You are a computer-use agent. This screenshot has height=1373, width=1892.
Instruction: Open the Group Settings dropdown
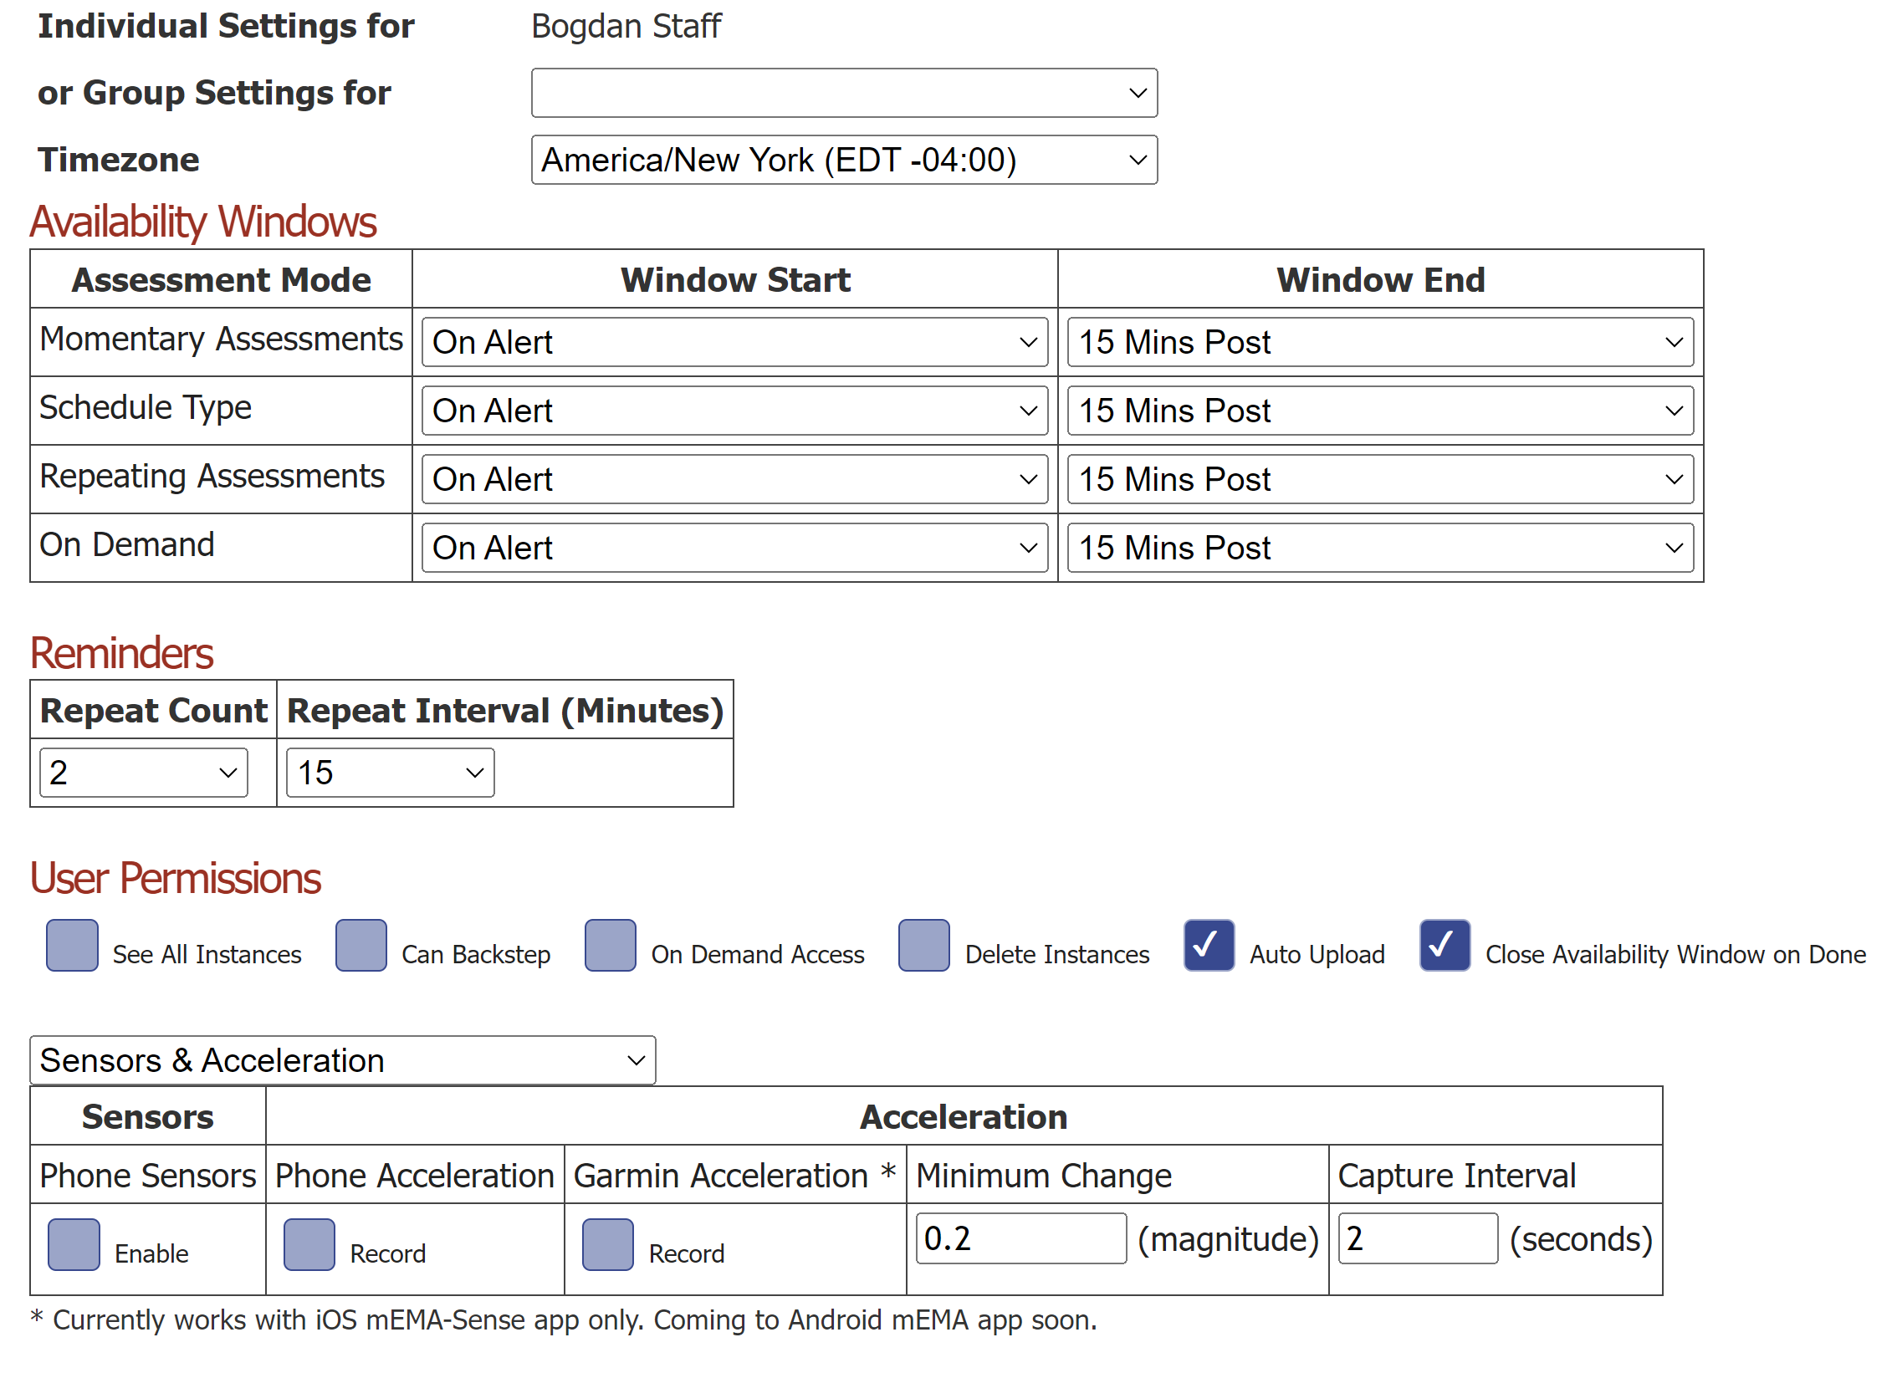843,93
